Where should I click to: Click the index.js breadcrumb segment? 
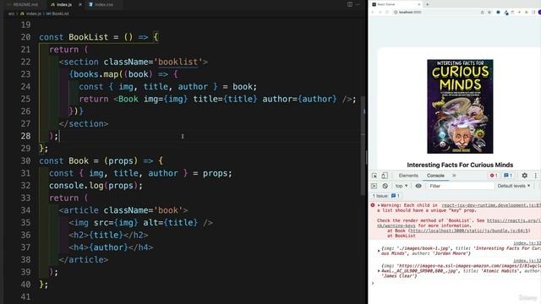tap(30, 14)
